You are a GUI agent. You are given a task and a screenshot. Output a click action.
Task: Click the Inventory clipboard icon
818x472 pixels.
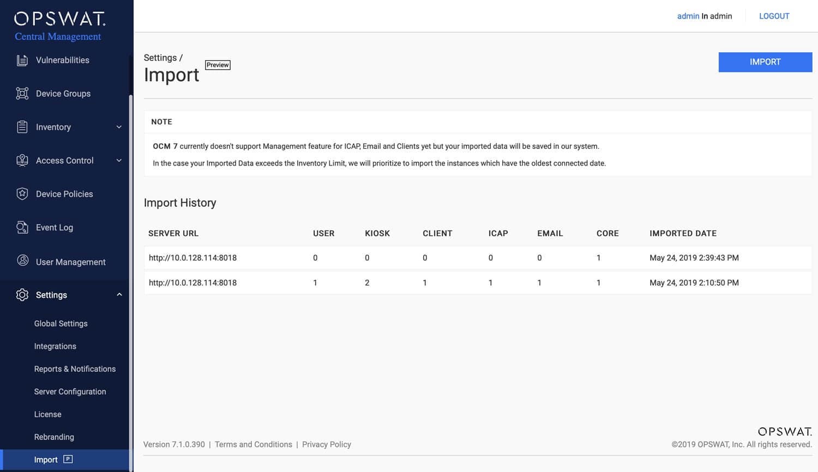(x=22, y=127)
